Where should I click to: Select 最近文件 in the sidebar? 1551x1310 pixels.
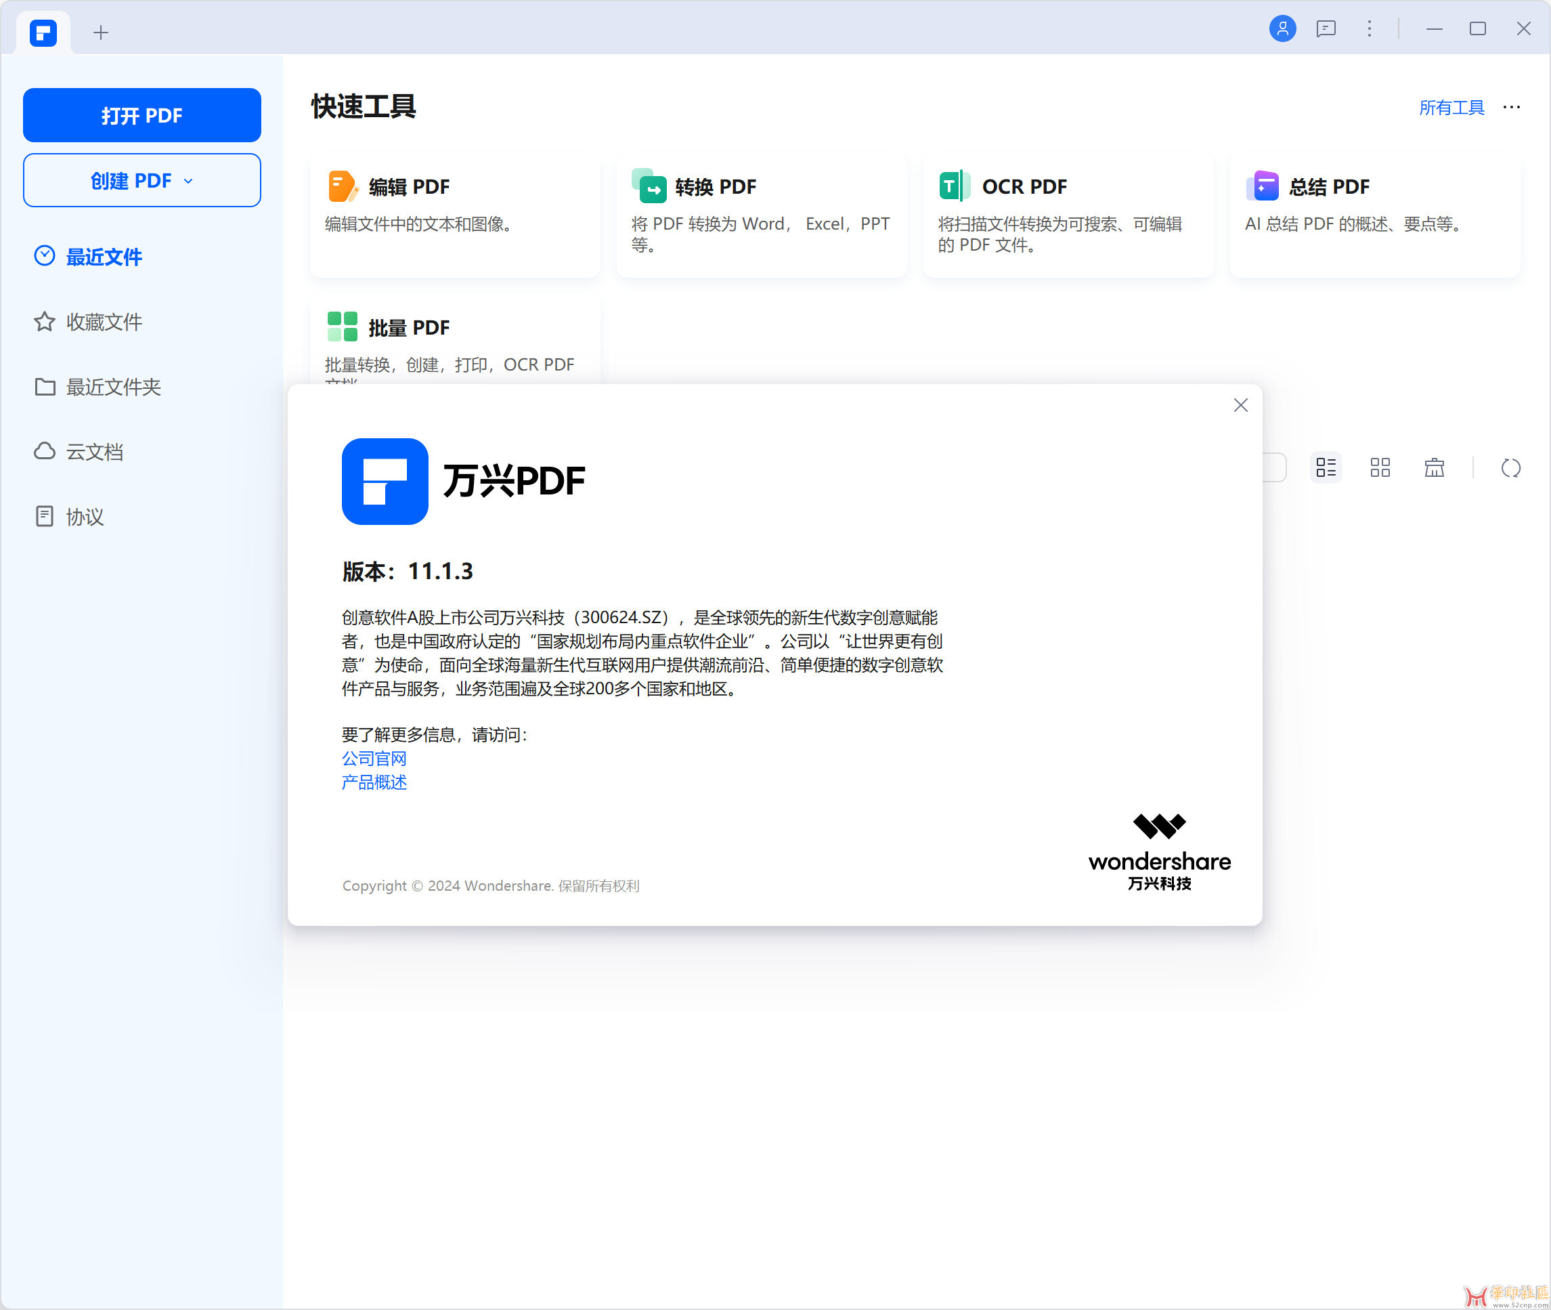[x=104, y=257]
